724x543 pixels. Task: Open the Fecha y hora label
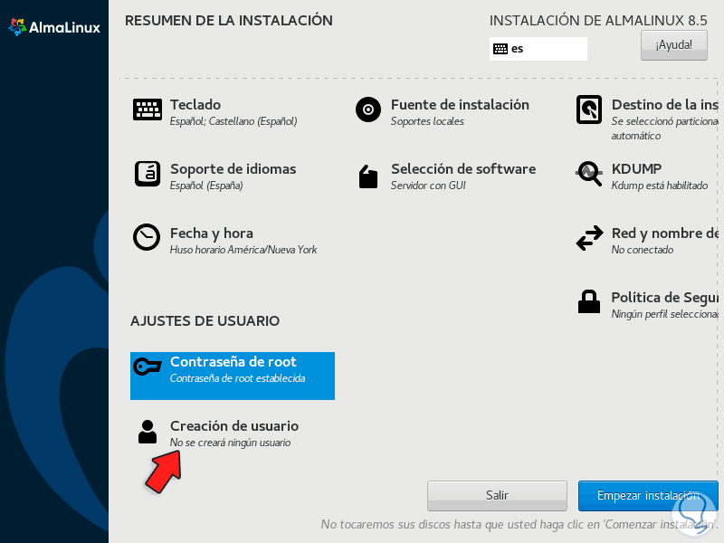(x=212, y=233)
